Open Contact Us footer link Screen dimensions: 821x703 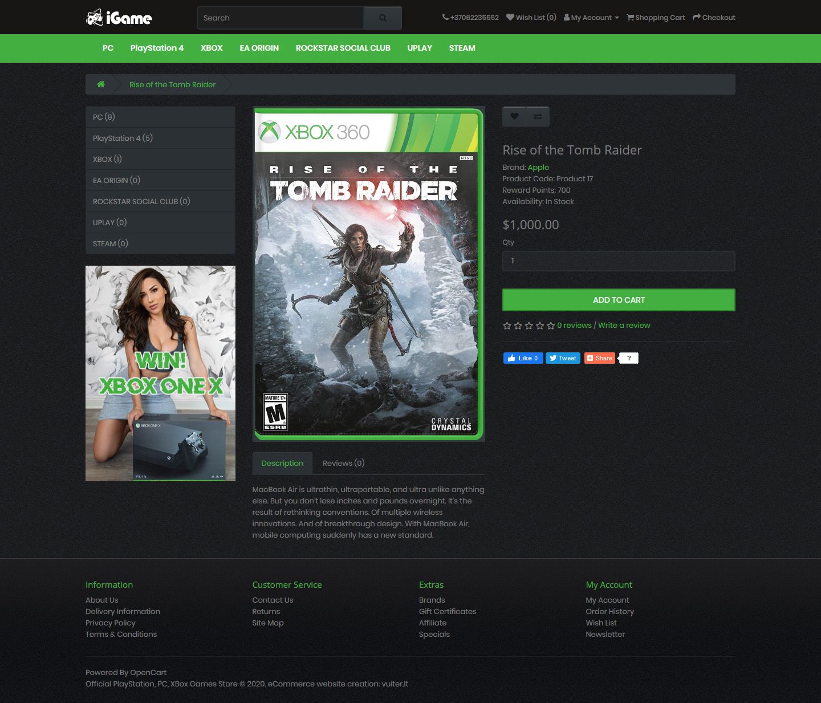[273, 600]
